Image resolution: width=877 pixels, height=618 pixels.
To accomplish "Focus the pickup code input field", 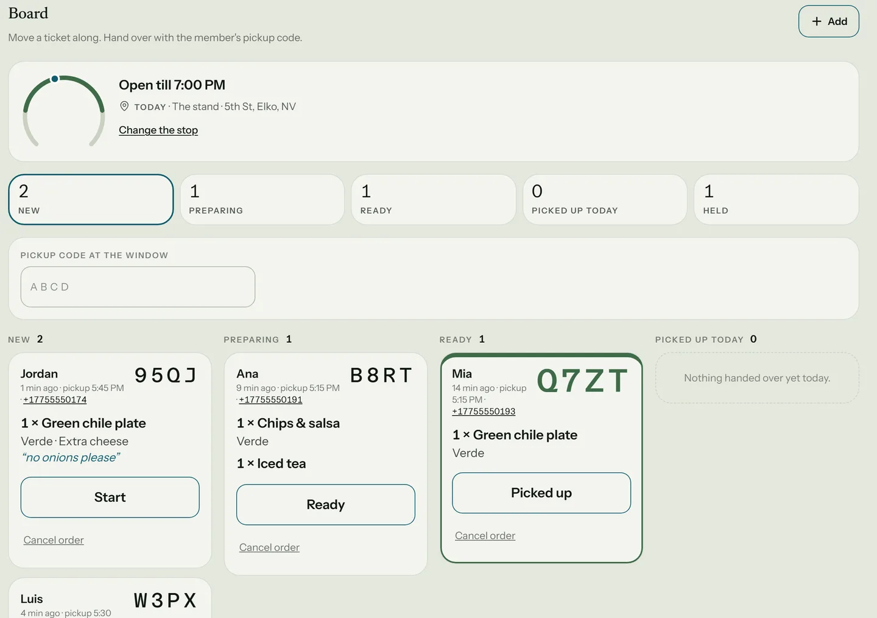I will [x=138, y=287].
